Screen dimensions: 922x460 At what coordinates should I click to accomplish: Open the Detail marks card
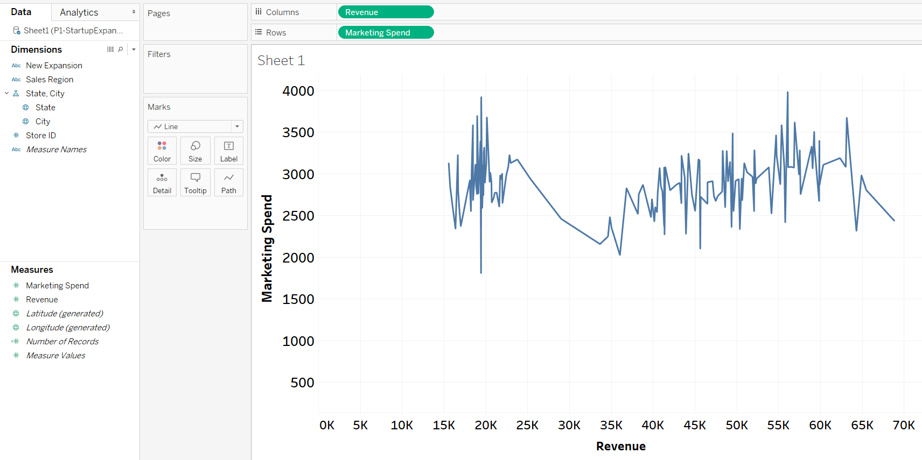point(162,182)
